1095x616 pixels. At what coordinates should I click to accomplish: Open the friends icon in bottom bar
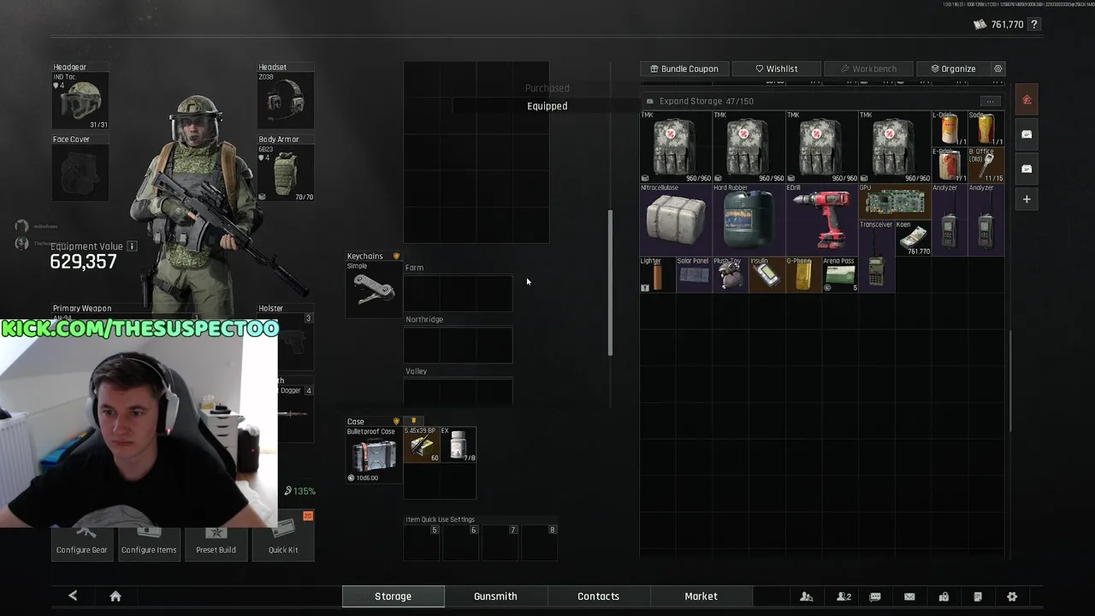pyautogui.click(x=806, y=596)
